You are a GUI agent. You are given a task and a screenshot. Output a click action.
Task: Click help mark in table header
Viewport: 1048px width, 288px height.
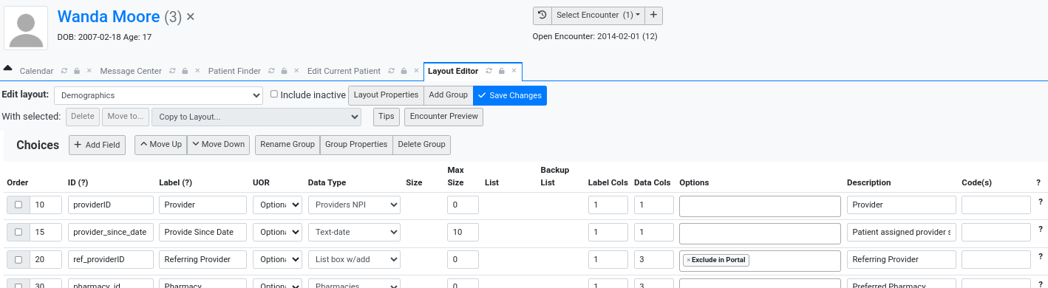point(1038,182)
